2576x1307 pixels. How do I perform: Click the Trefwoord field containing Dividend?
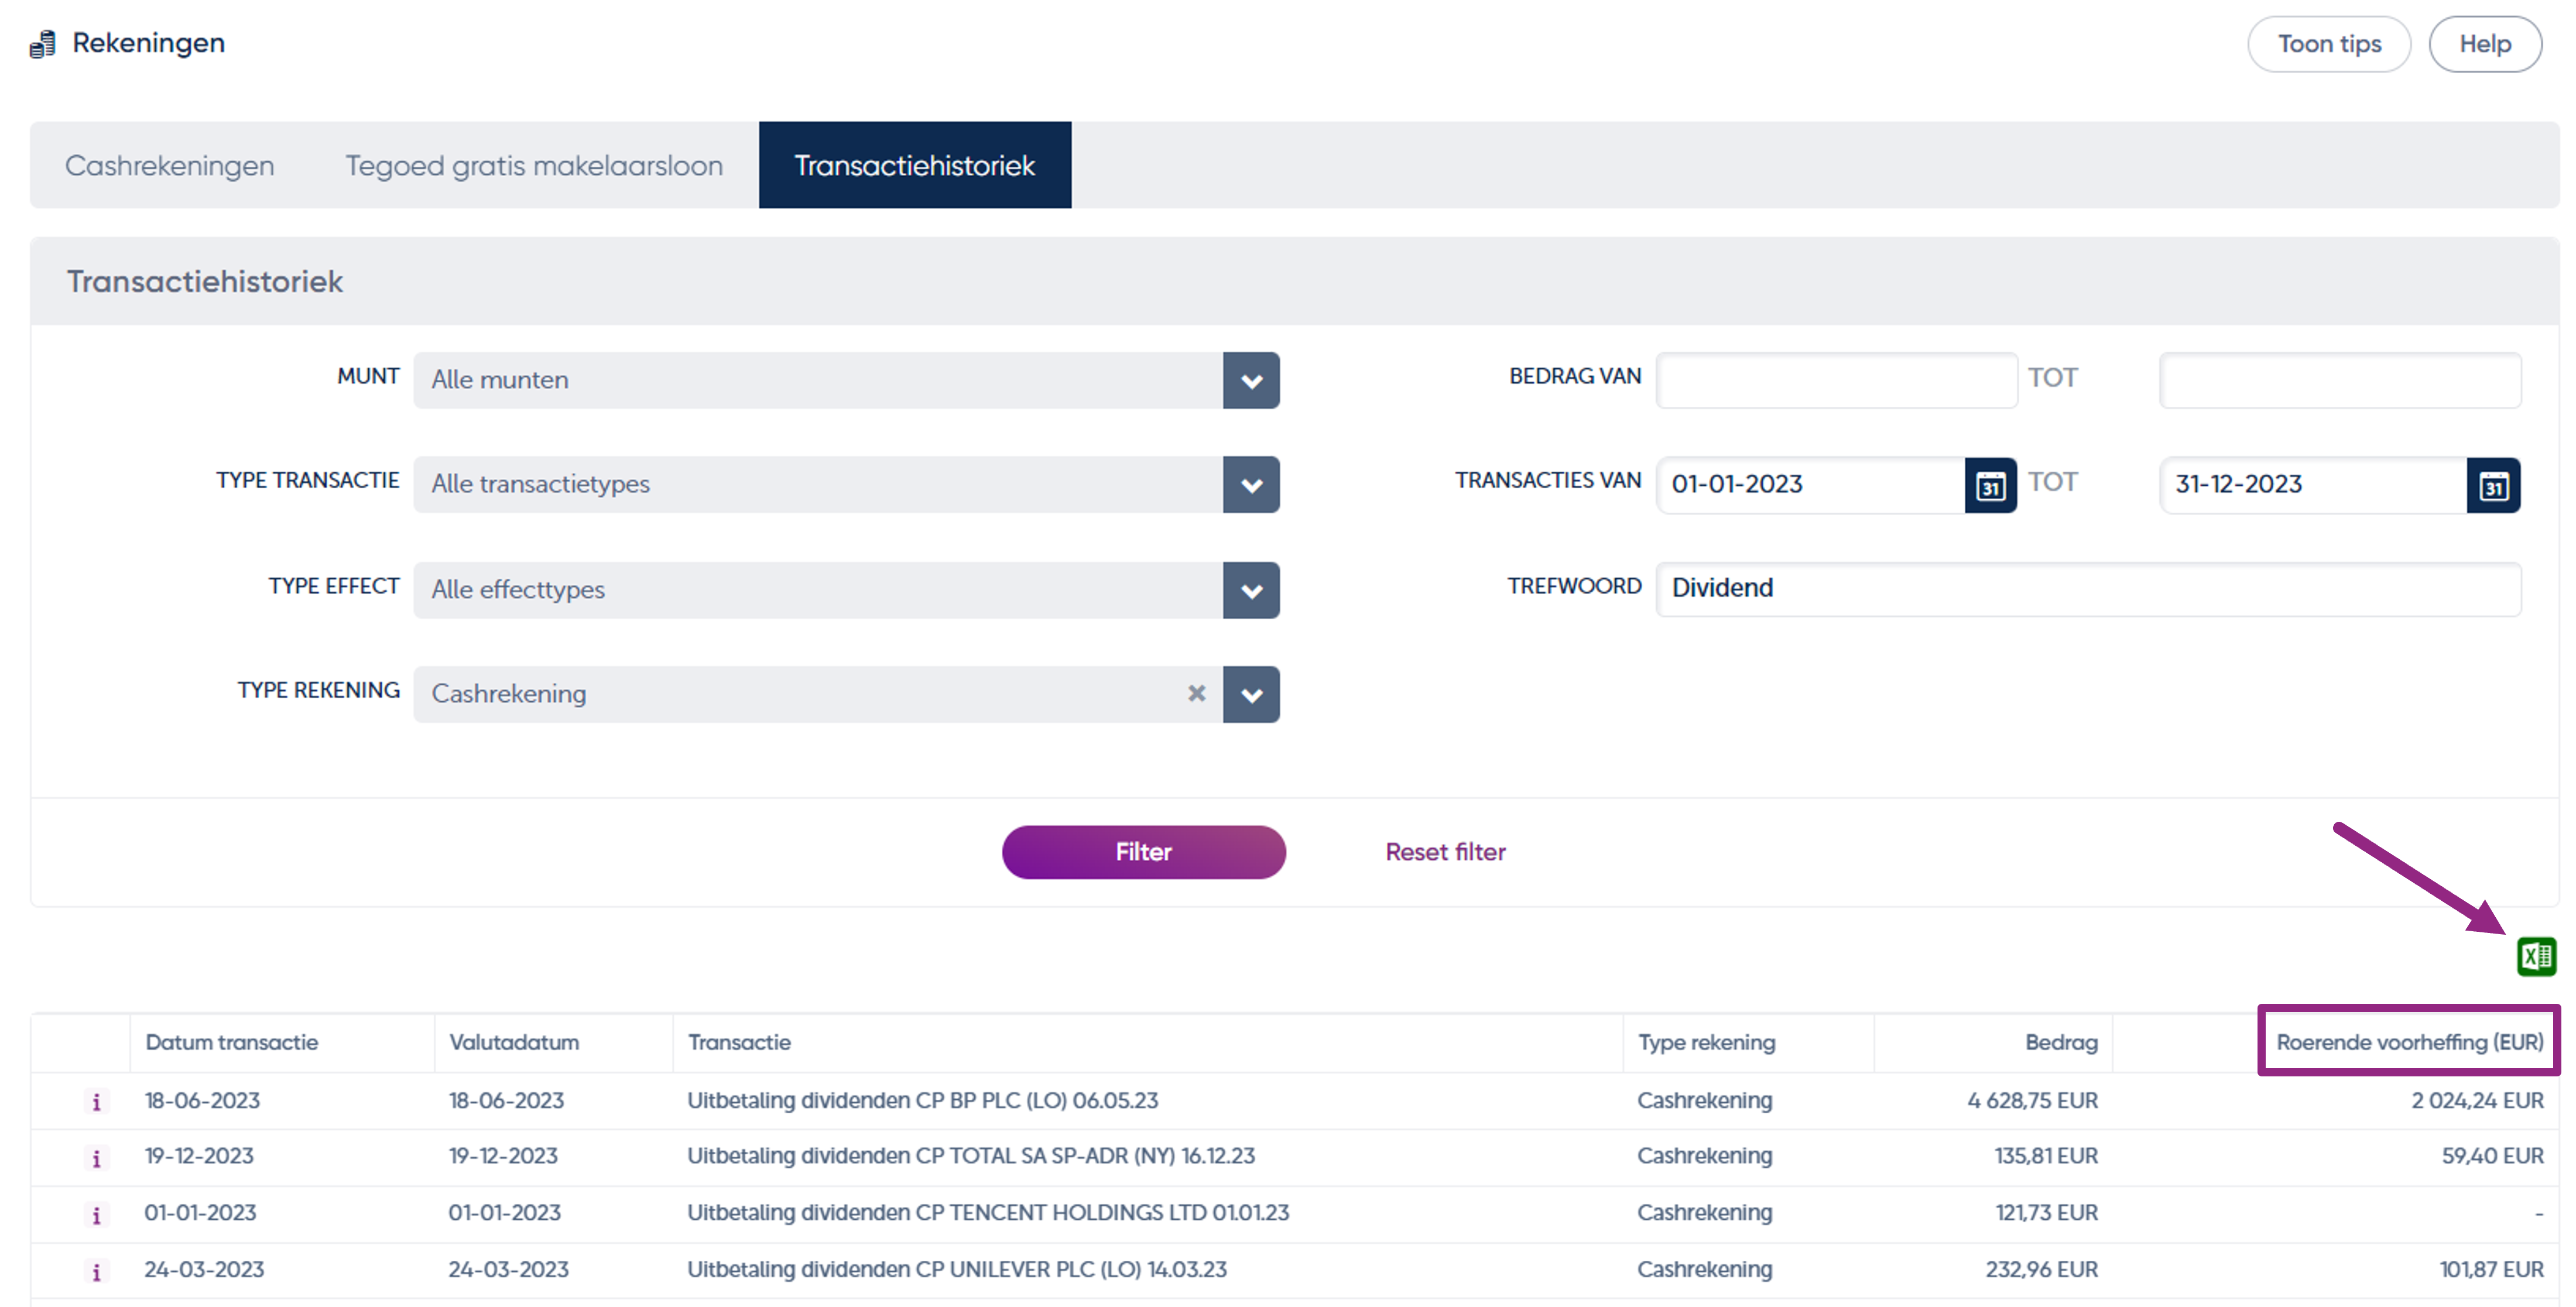pos(2089,589)
